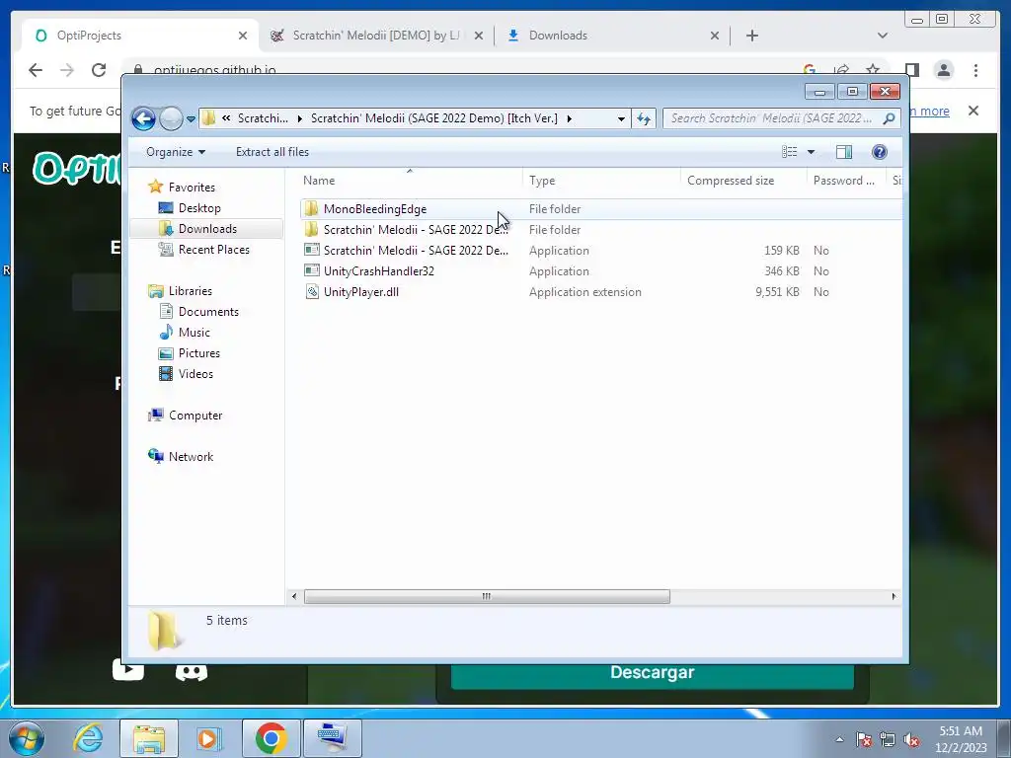Reload the page in Chrome
The height and width of the screenshot is (758, 1011).
point(99,70)
